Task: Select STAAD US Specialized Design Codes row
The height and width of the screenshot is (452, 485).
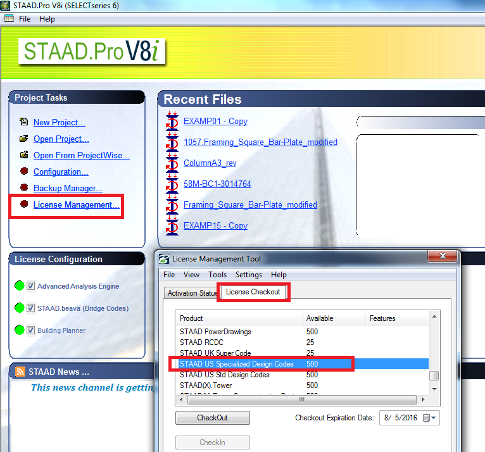Action: 302,364
